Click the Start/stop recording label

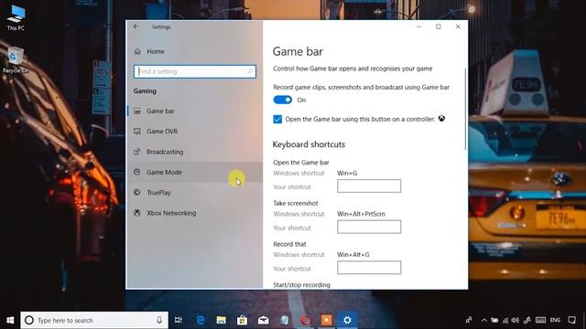pos(301,284)
